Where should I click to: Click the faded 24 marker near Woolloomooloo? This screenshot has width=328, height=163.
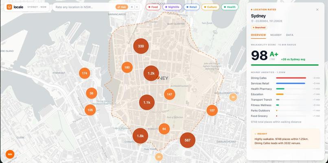233,97
